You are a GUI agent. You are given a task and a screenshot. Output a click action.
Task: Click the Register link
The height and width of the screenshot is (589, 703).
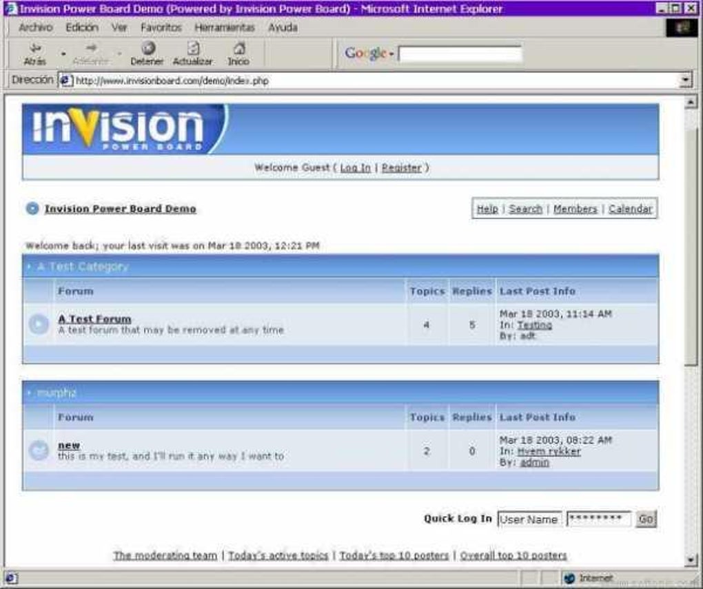(402, 167)
